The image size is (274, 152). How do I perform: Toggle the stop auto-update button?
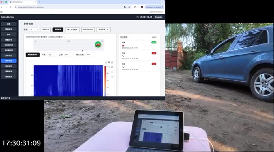[x=72, y=29]
